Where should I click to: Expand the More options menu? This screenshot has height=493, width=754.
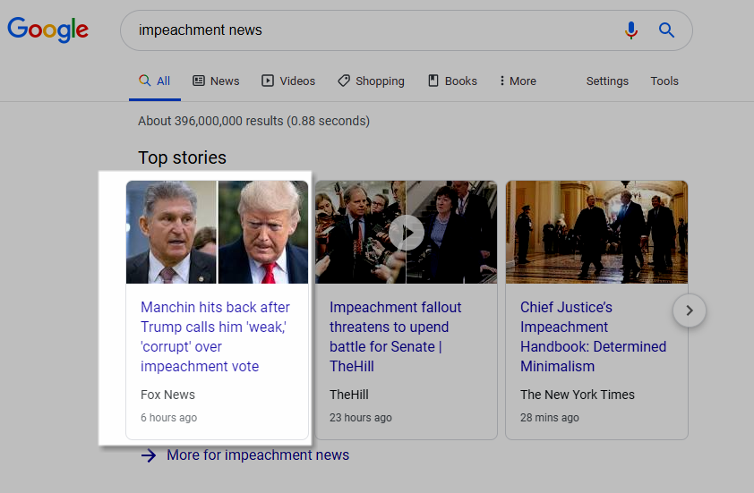point(518,81)
